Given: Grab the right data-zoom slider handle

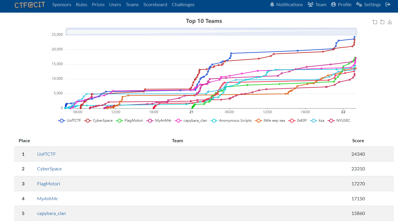Looking at the screenshot, I should [x=356, y=32].
